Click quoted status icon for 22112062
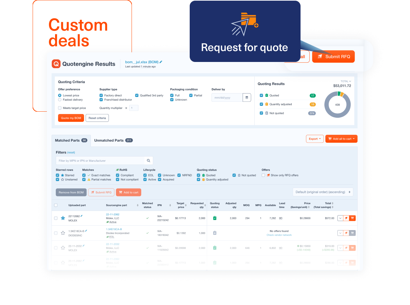This screenshot has width=410, height=305. click(215, 218)
